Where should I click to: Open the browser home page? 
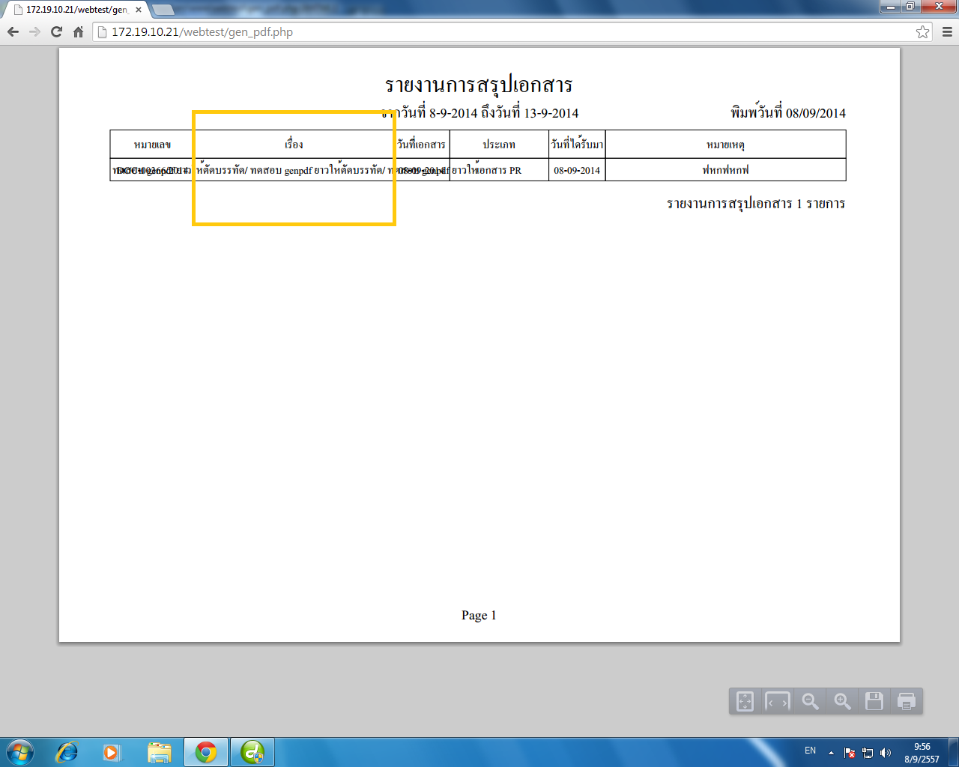click(78, 31)
